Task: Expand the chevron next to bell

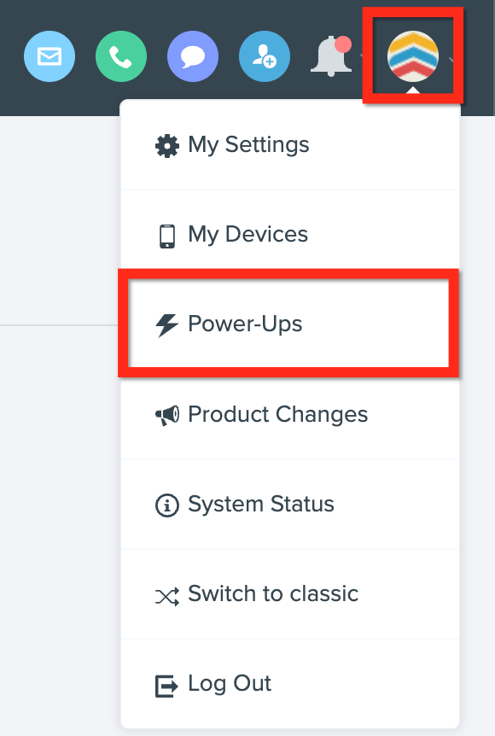Action: tap(362, 56)
